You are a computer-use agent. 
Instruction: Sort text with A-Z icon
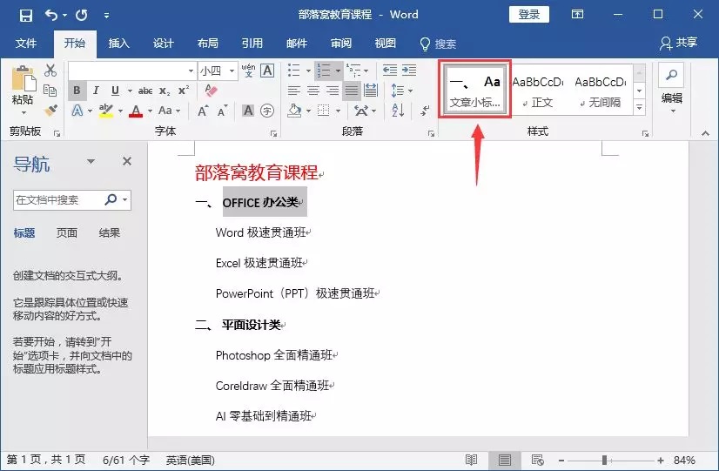[398, 111]
